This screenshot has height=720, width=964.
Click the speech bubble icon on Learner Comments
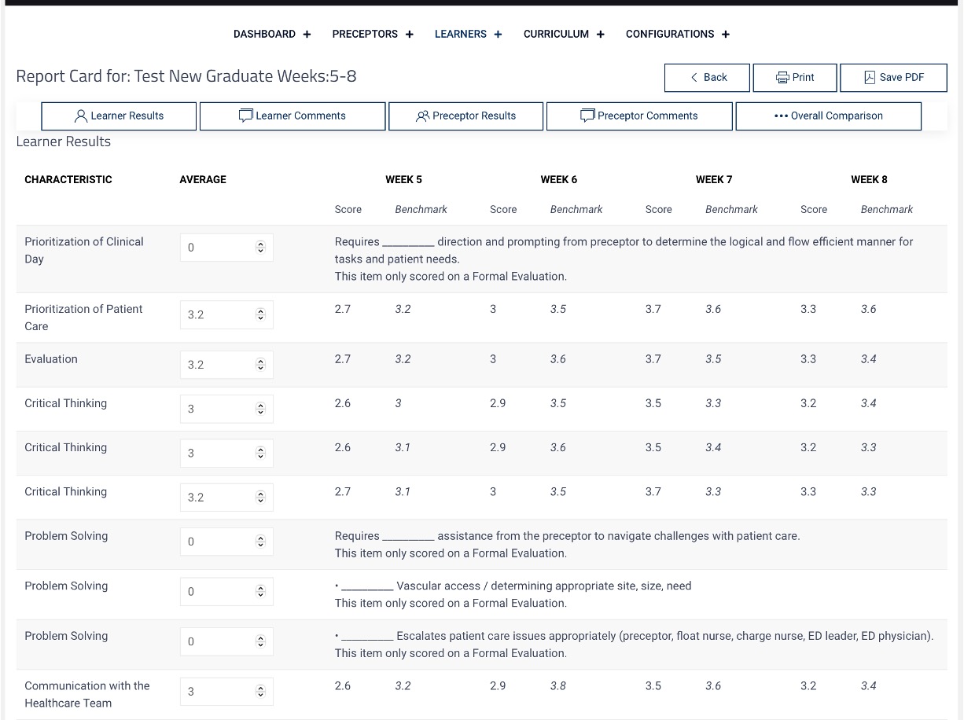246,116
